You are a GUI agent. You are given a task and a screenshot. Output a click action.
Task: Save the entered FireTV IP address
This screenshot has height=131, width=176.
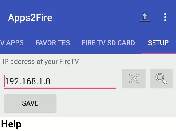point(30,103)
